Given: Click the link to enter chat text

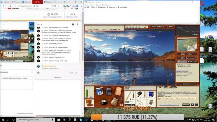Looking at the screenshot, I should (169, 105).
